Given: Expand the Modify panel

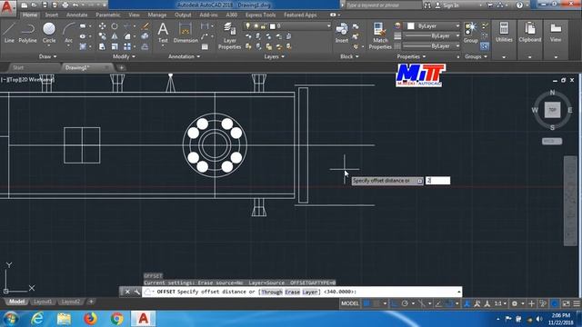Looking at the screenshot, I should point(124,56).
